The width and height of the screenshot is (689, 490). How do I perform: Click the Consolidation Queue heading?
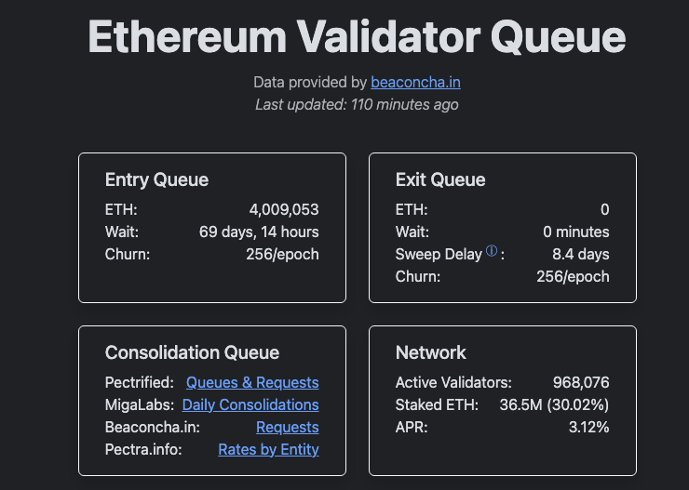point(192,352)
